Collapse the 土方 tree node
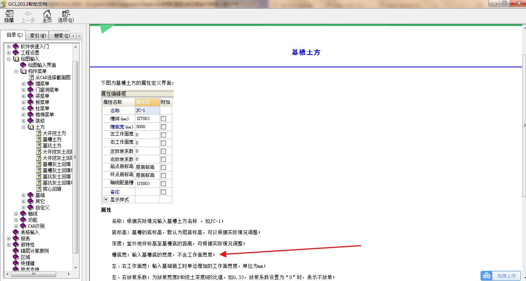Image resolution: width=526 pixels, height=281 pixels. [x=23, y=127]
